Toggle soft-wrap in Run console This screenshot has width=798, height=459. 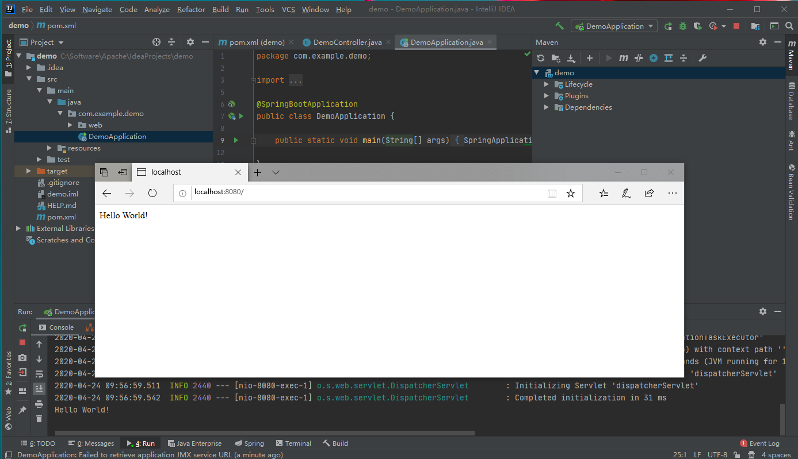pos(39,374)
